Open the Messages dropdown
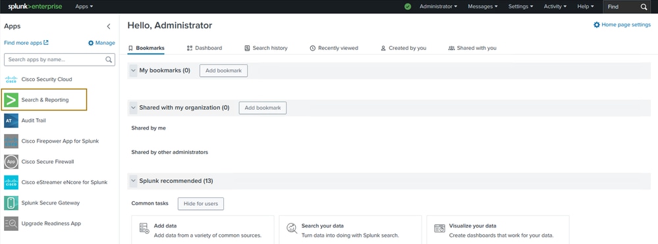 click(483, 7)
